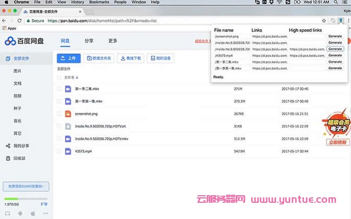Sort files using the 文件名 column arrow
Viewport: 351px width, 219px height.
click(77, 78)
